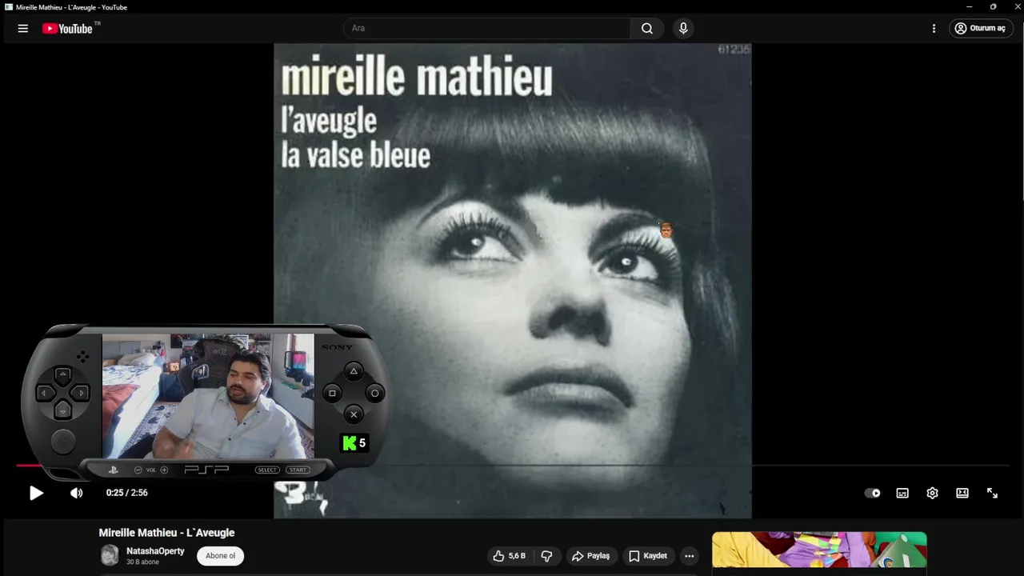Image resolution: width=1024 pixels, height=576 pixels.
Task: Click the green K 5 badge
Action: pos(354,442)
